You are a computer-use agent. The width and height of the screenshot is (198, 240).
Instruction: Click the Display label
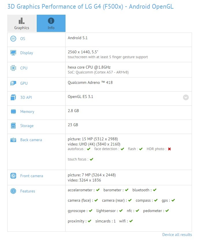pos(27,53)
